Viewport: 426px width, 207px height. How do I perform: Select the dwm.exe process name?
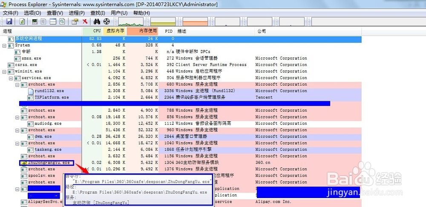[x=43, y=137]
